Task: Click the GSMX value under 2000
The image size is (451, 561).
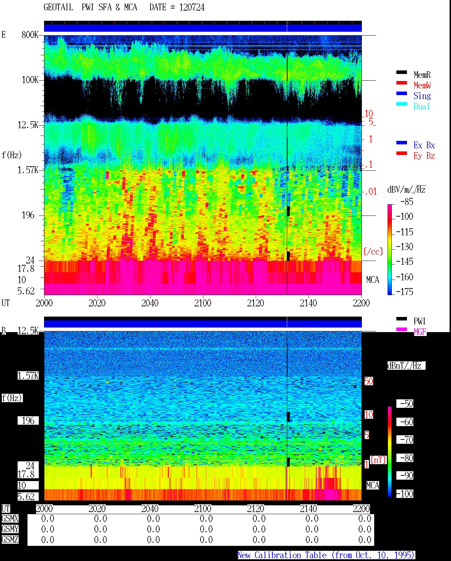Action: coord(48,519)
